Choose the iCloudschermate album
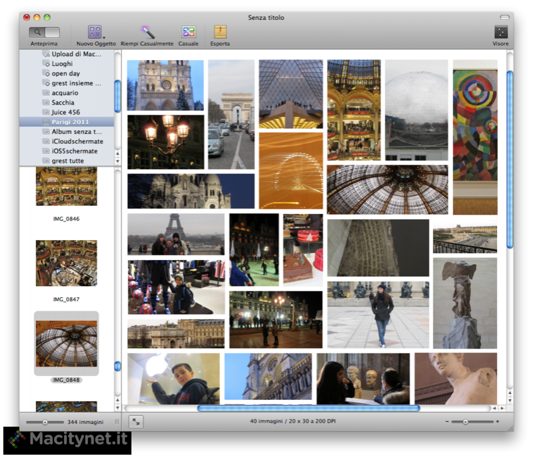This screenshot has height=458, width=533. click(x=77, y=141)
